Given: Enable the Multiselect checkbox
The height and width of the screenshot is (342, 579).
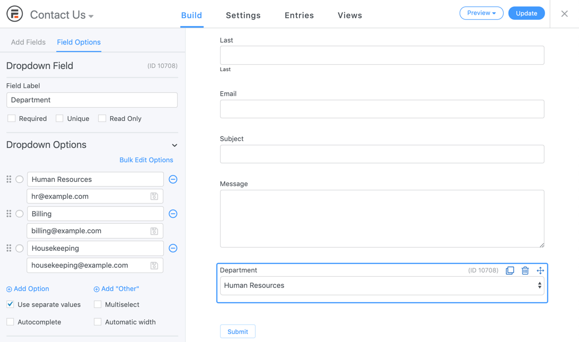Looking at the screenshot, I should (x=98, y=304).
